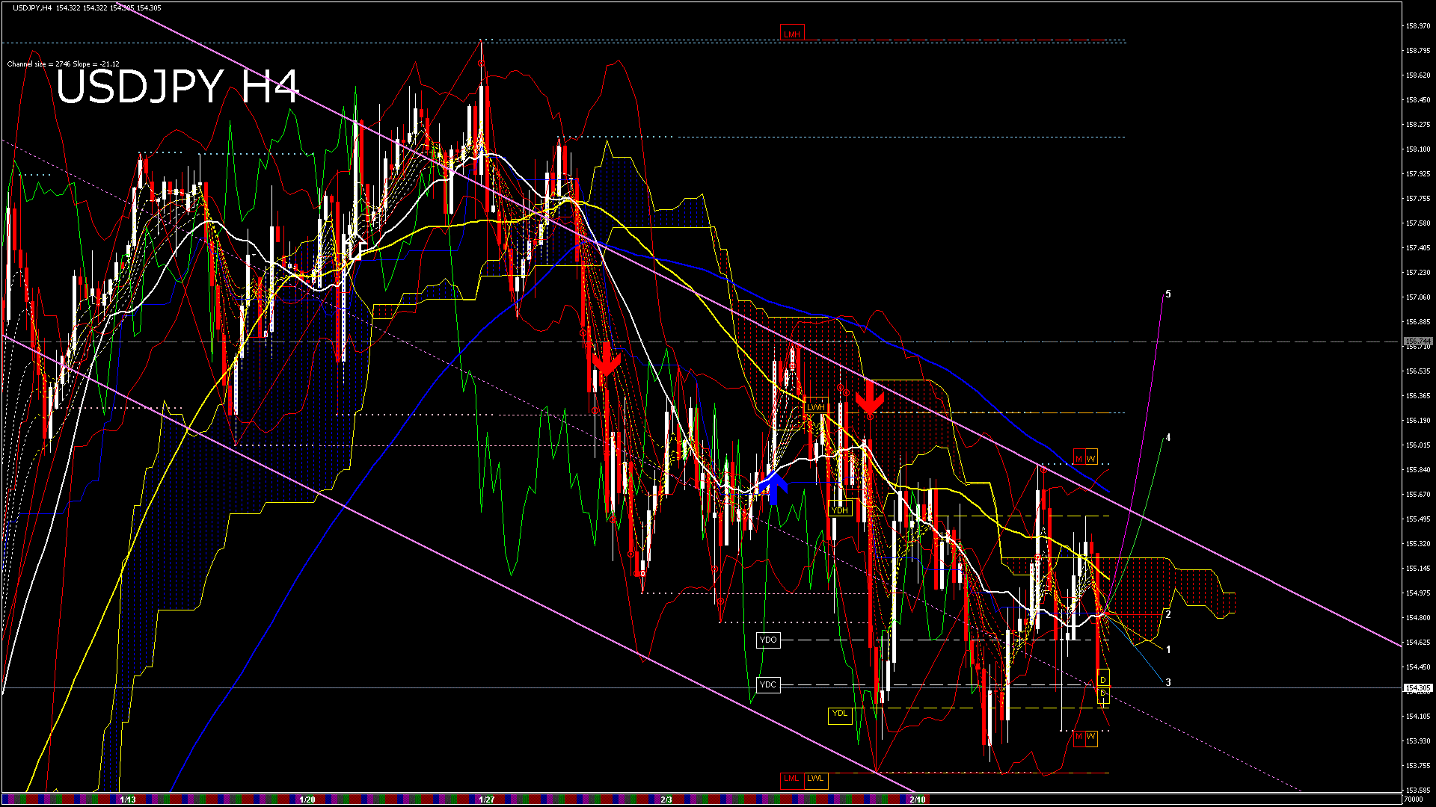Select forecast line endpoint labeled 2
1436x807 pixels.
tap(1168, 615)
